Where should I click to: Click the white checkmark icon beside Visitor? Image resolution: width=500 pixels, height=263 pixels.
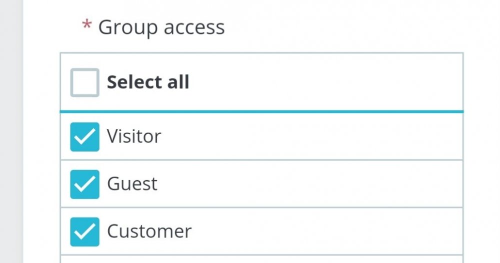(84, 137)
